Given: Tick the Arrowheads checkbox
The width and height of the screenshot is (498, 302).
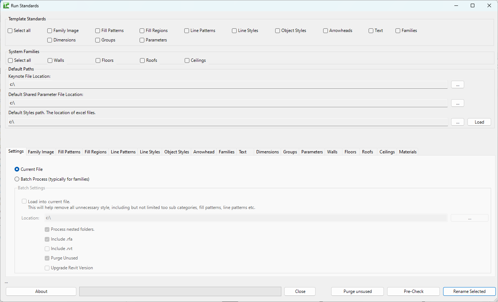Looking at the screenshot, I should coord(326,31).
